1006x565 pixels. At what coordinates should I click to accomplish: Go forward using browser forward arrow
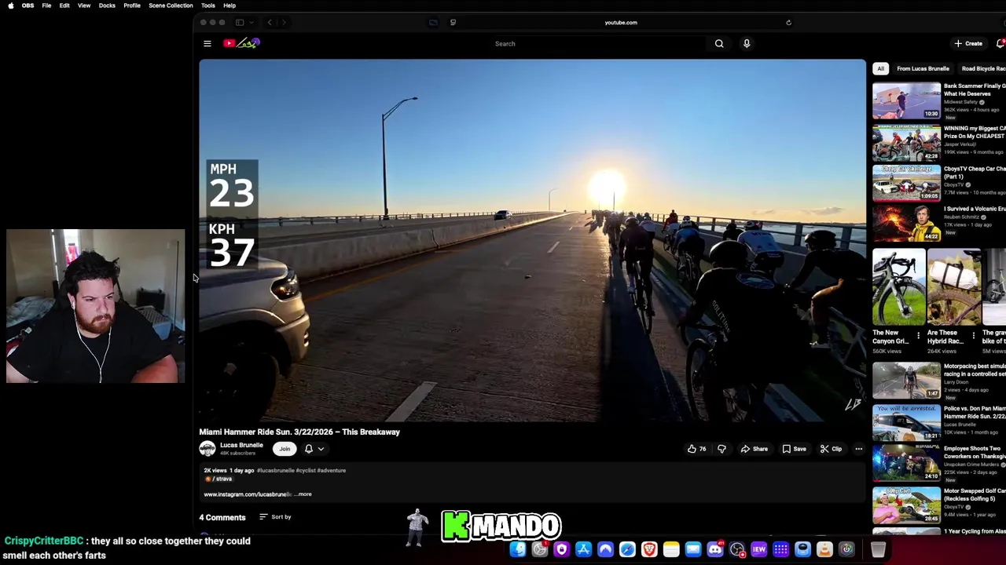point(284,23)
